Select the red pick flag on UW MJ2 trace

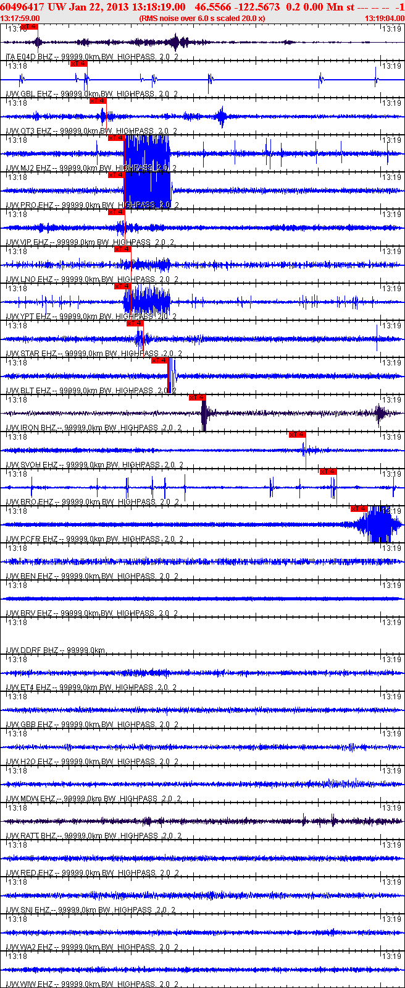coord(117,138)
